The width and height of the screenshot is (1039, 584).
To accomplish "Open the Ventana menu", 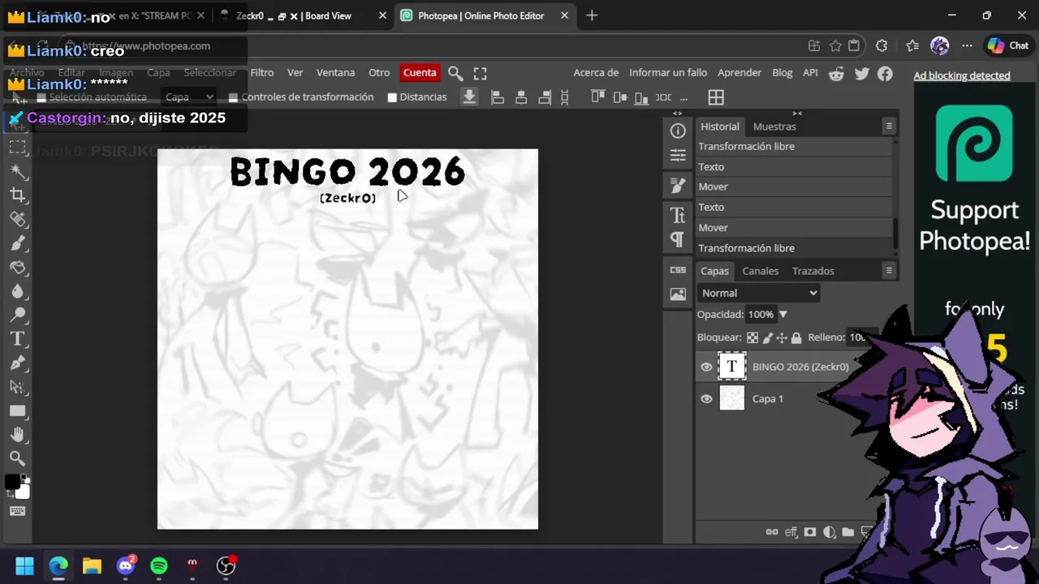I will coord(335,73).
